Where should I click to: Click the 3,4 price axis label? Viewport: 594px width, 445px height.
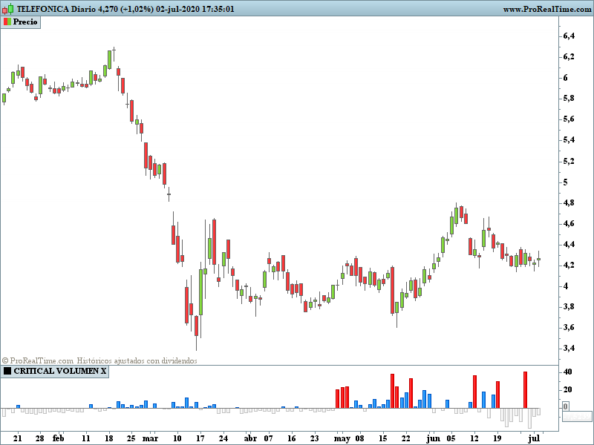569,348
